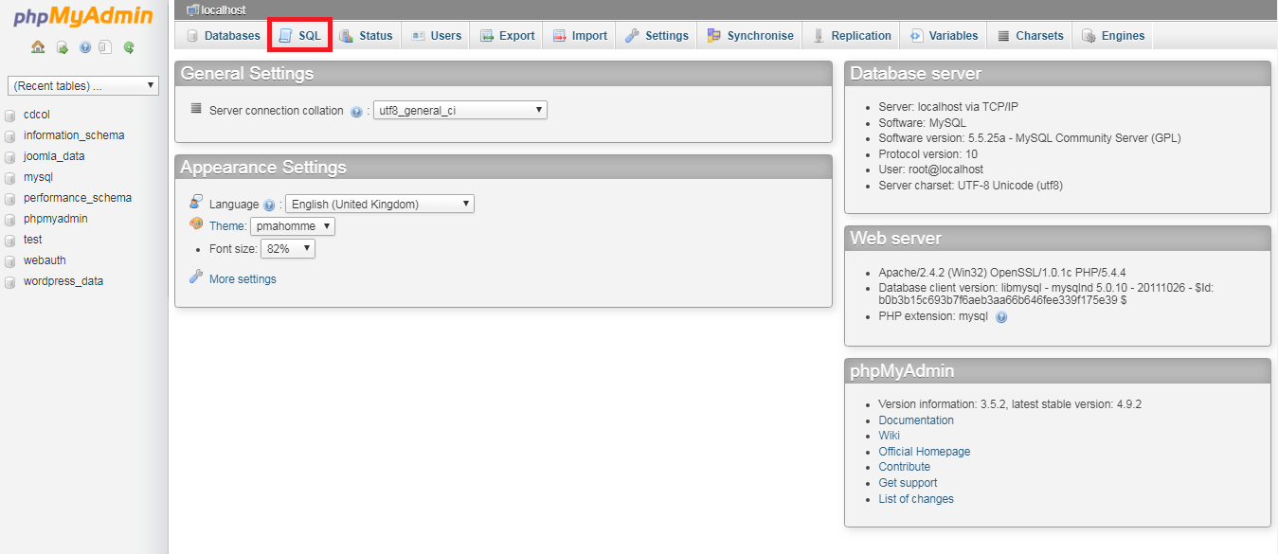Open the pmahomme theme dropdown
The image size is (1278, 554).
(293, 226)
